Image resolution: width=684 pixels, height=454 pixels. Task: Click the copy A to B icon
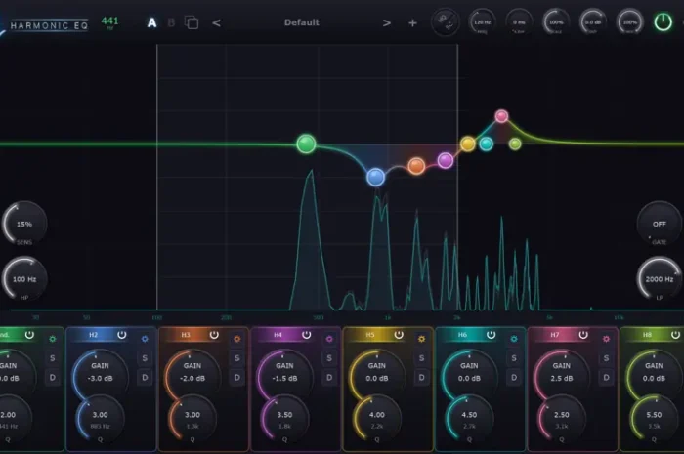192,22
